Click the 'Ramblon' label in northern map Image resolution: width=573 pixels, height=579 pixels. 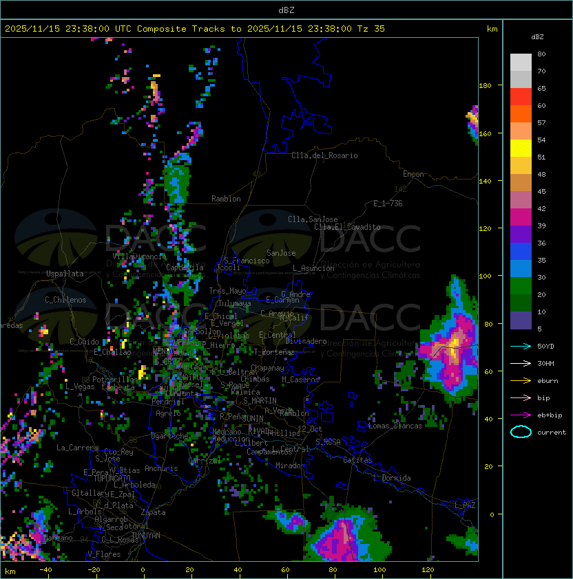point(226,199)
